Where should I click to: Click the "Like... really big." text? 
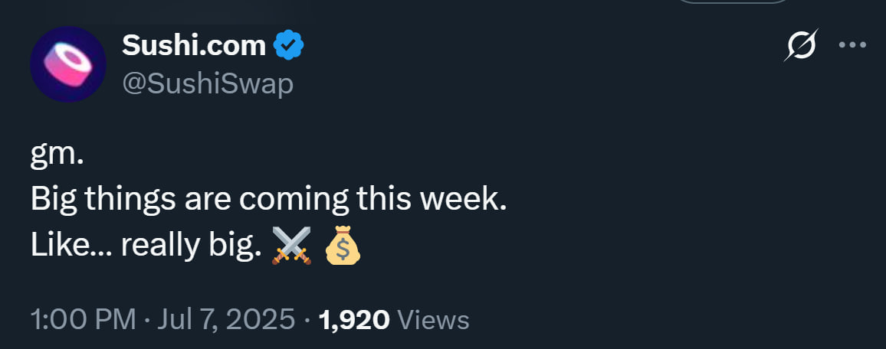(146, 245)
